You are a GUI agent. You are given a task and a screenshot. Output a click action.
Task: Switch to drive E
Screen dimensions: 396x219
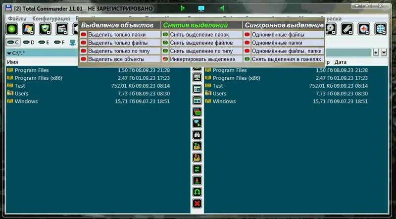click(44, 42)
